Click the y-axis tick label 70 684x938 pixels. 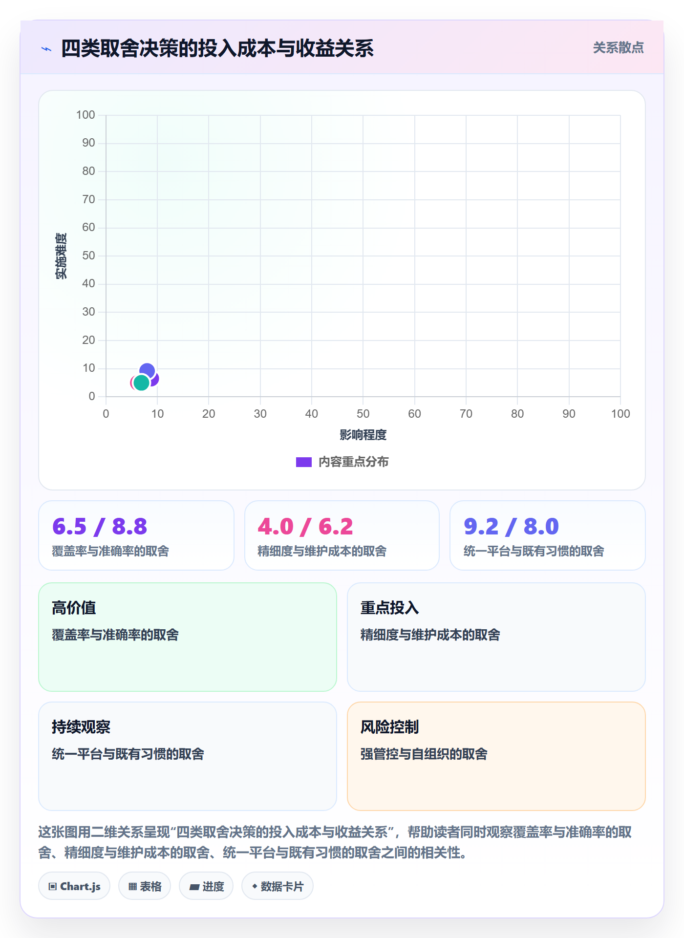(88, 199)
